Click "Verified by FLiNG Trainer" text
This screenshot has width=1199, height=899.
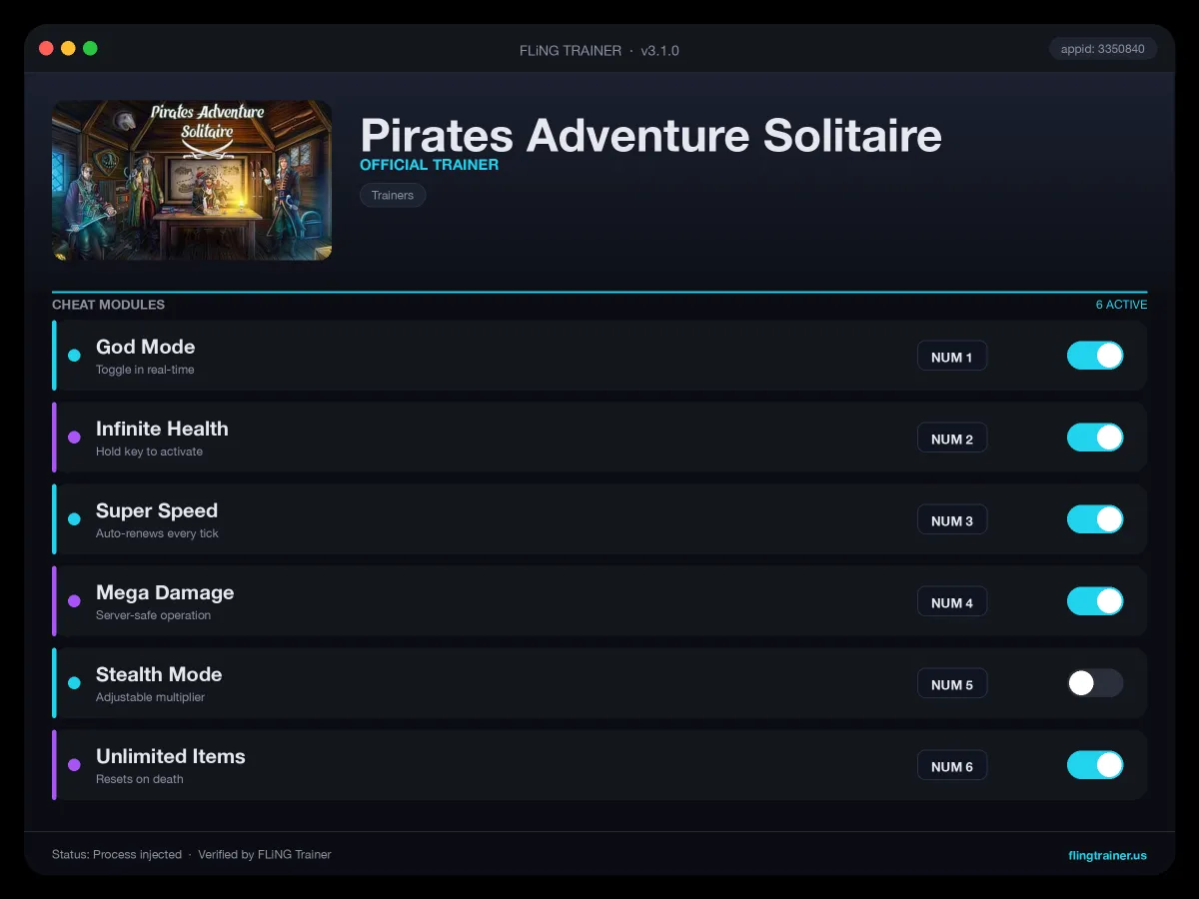pos(265,855)
